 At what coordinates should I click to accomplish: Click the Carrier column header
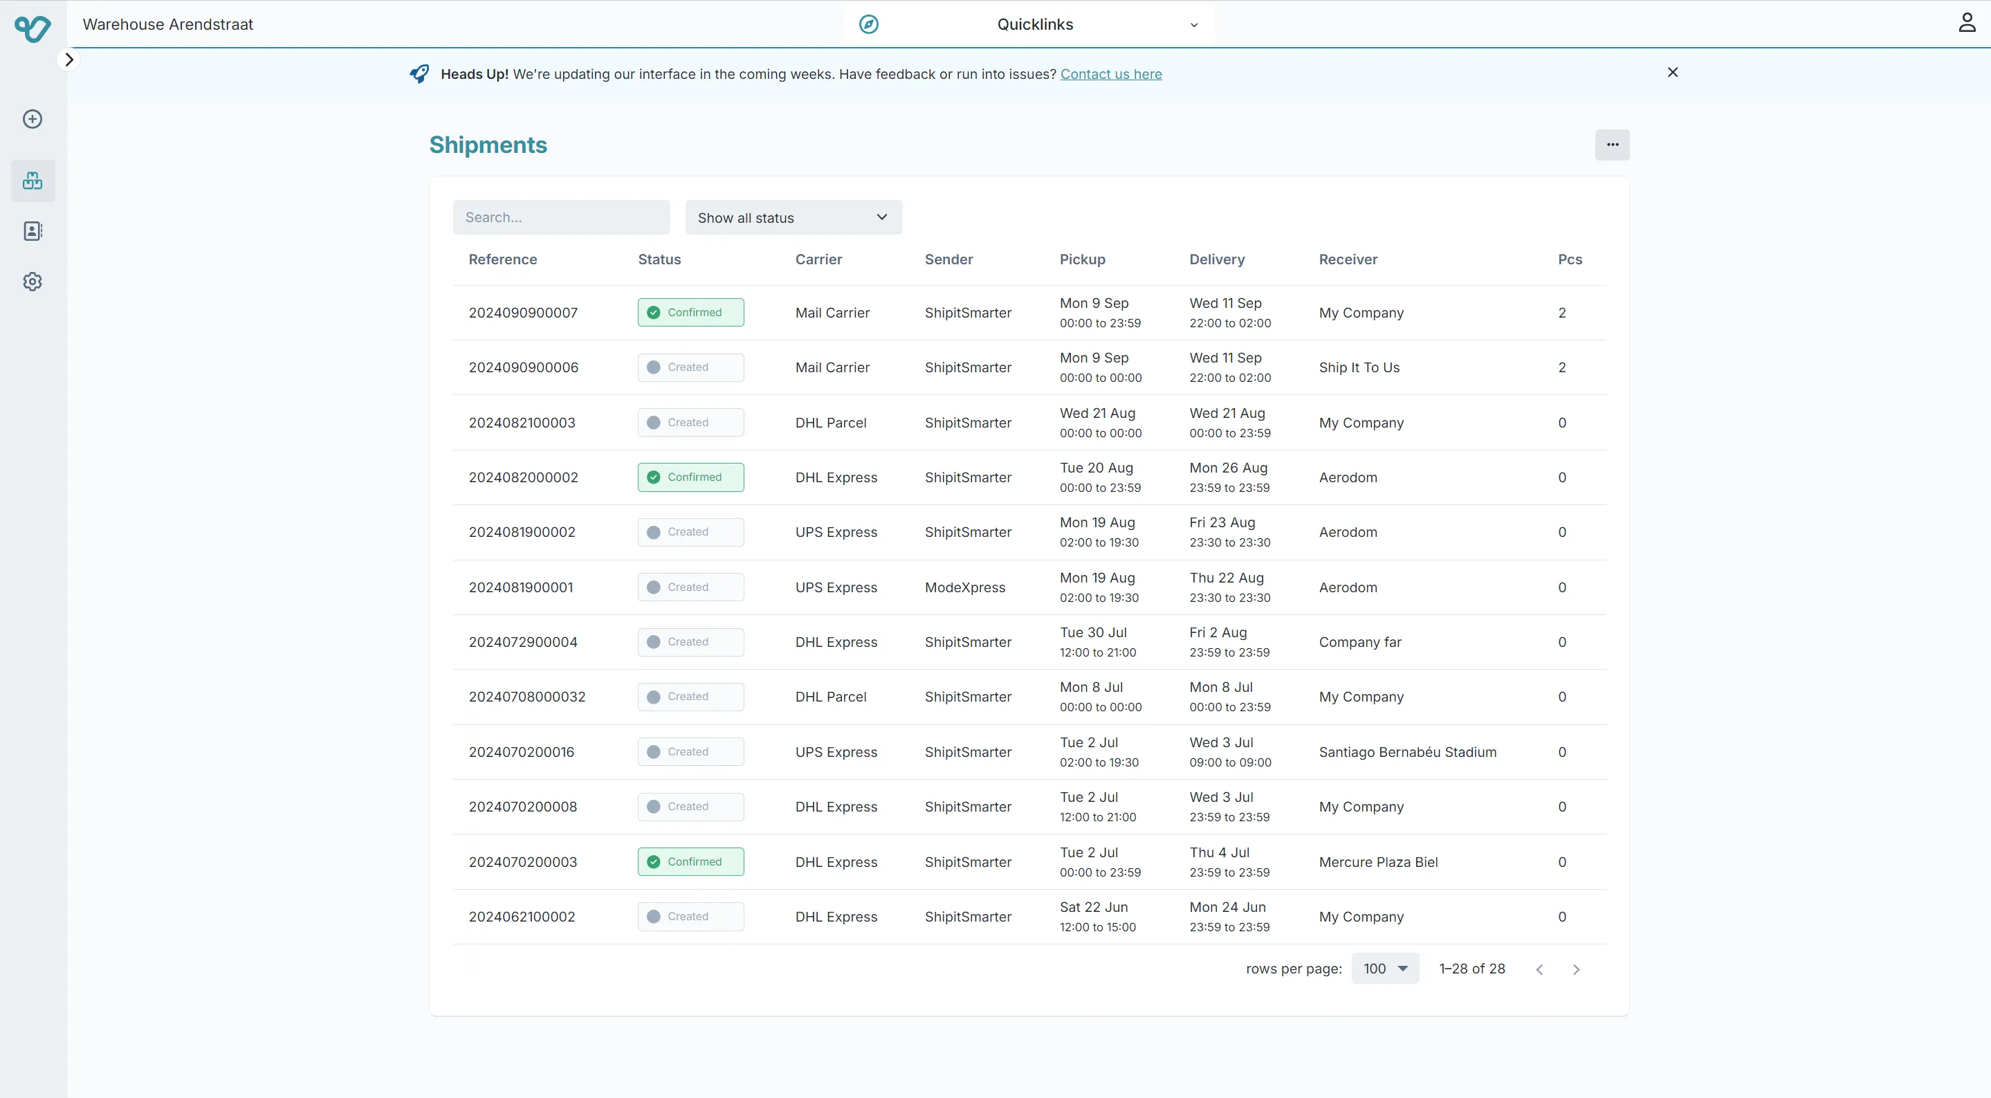(818, 260)
